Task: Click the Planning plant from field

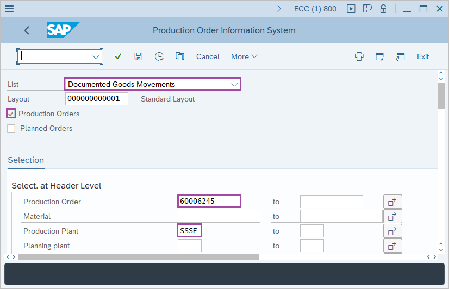Action: tap(190, 246)
